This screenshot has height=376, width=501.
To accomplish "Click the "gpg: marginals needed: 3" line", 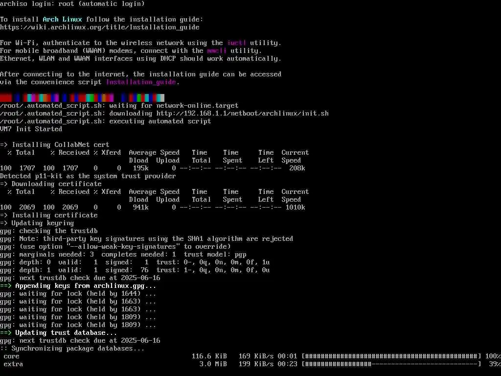I will (123, 255).
